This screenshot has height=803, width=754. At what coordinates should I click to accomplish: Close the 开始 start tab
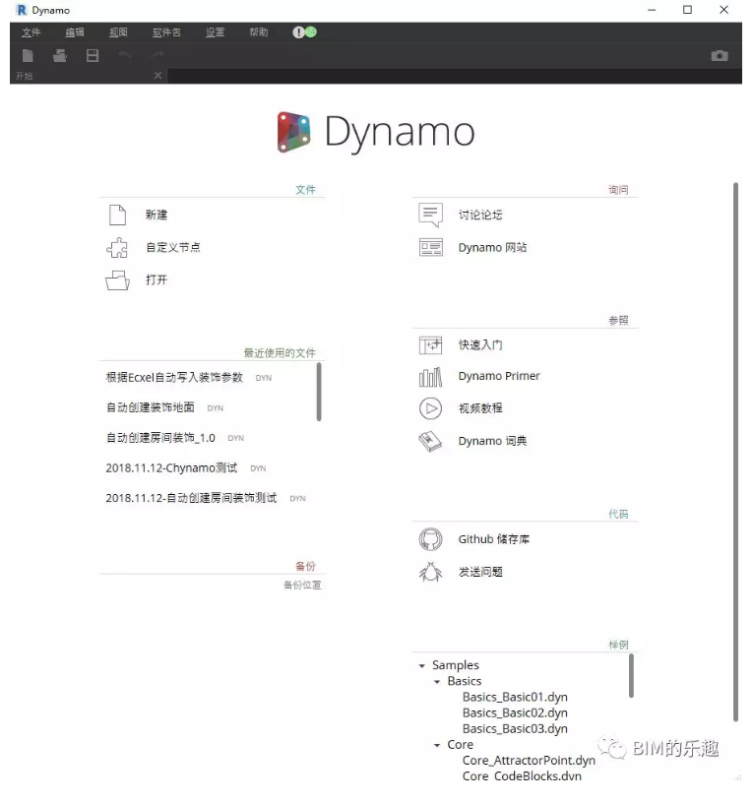(157, 76)
